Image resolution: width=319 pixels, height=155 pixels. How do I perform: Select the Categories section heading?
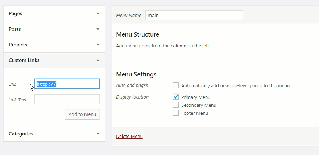point(21,134)
